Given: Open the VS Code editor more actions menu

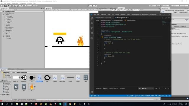Looking at the screenshot, I should tap(169, 18).
